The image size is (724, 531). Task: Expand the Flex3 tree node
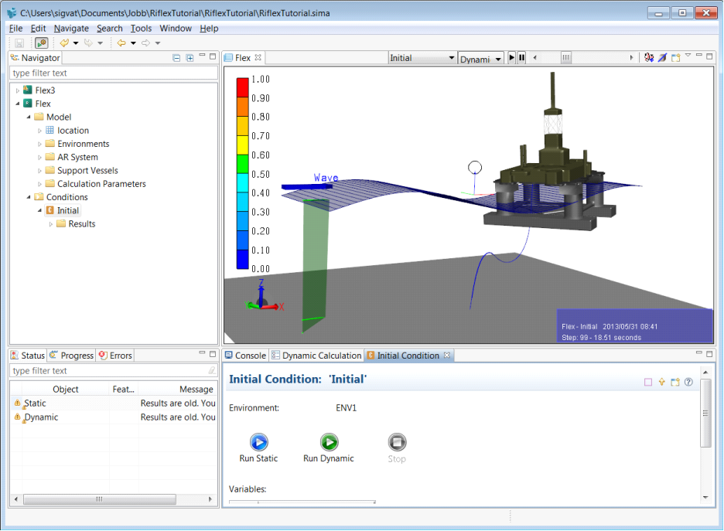(x=18, y=90)
